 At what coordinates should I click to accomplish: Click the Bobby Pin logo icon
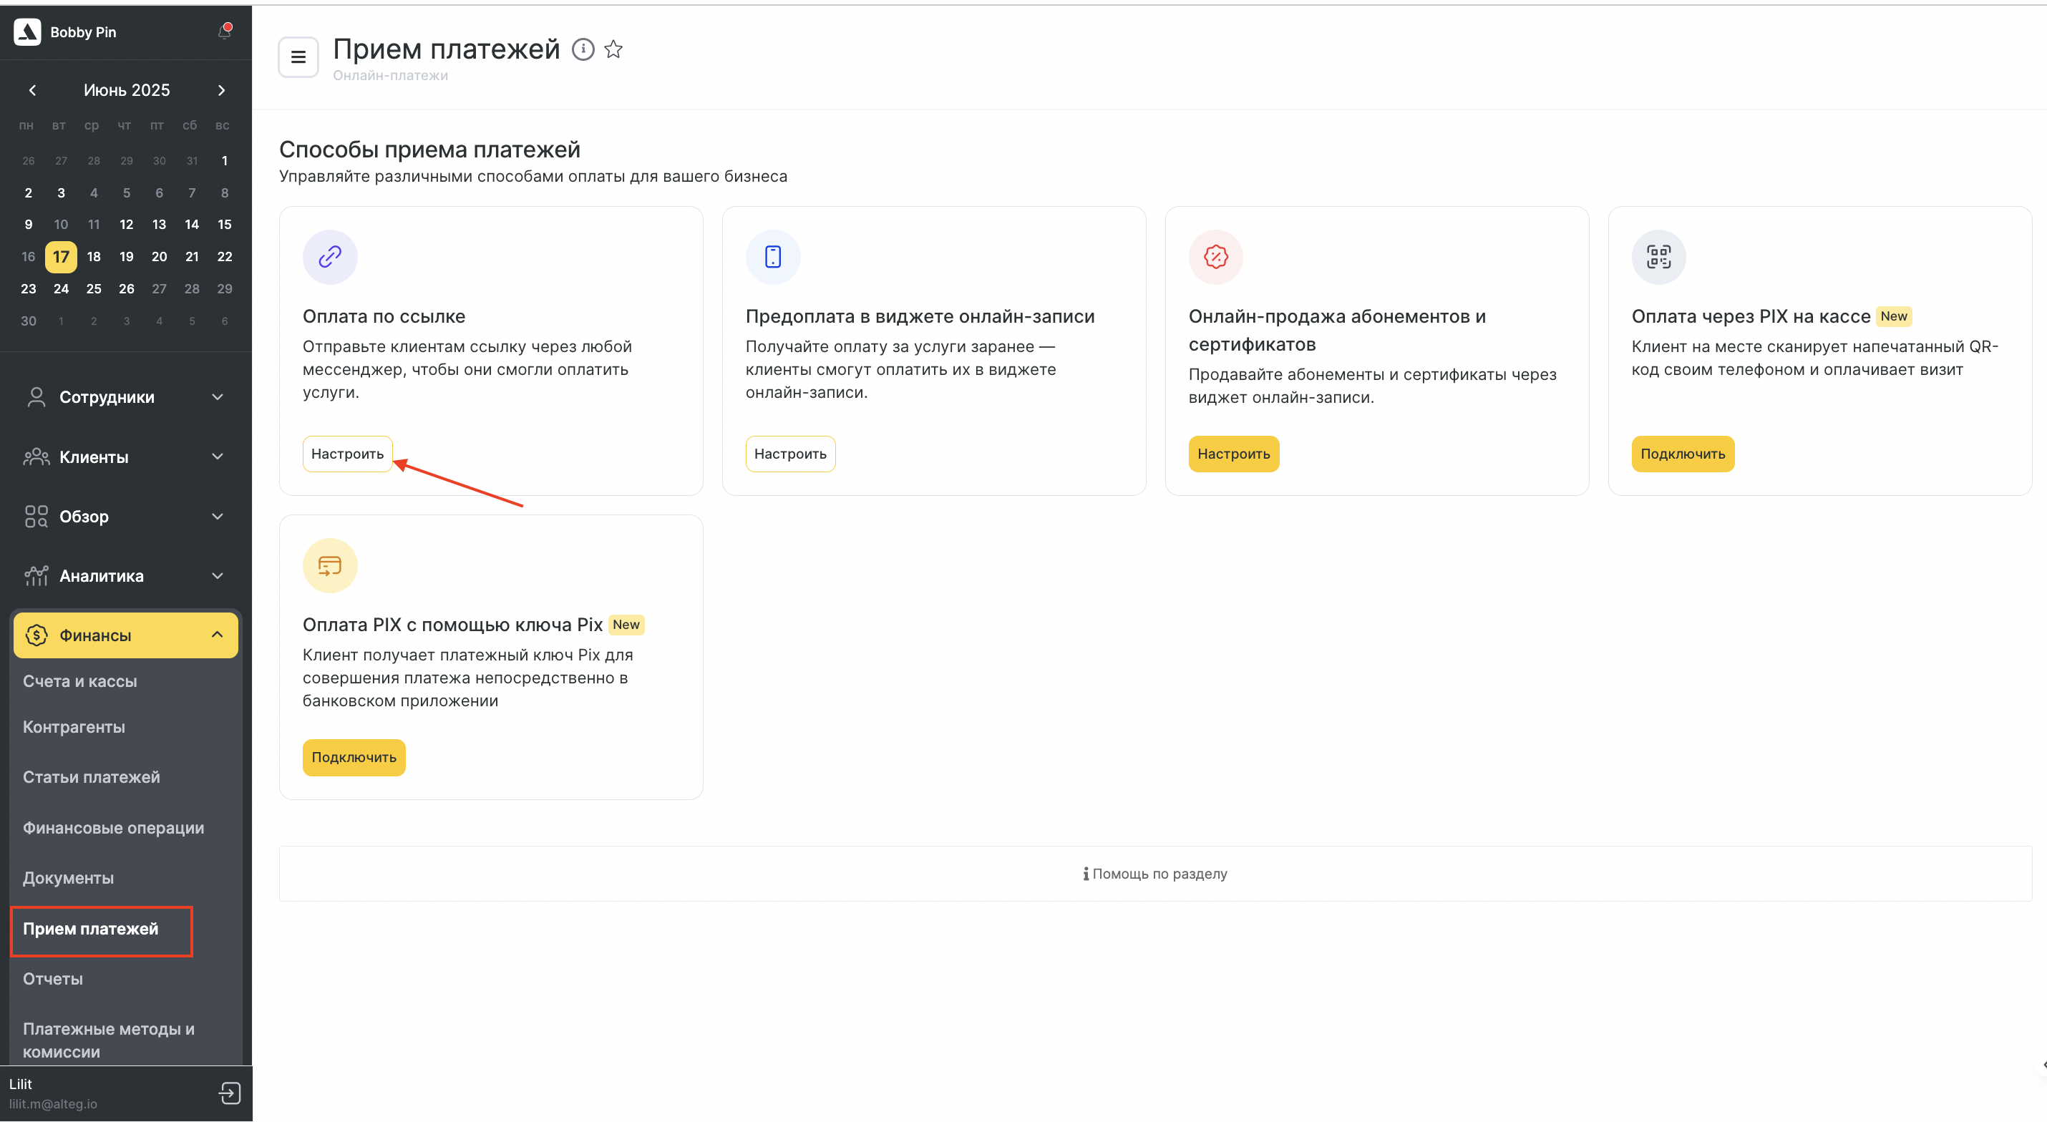coord(27,31)
